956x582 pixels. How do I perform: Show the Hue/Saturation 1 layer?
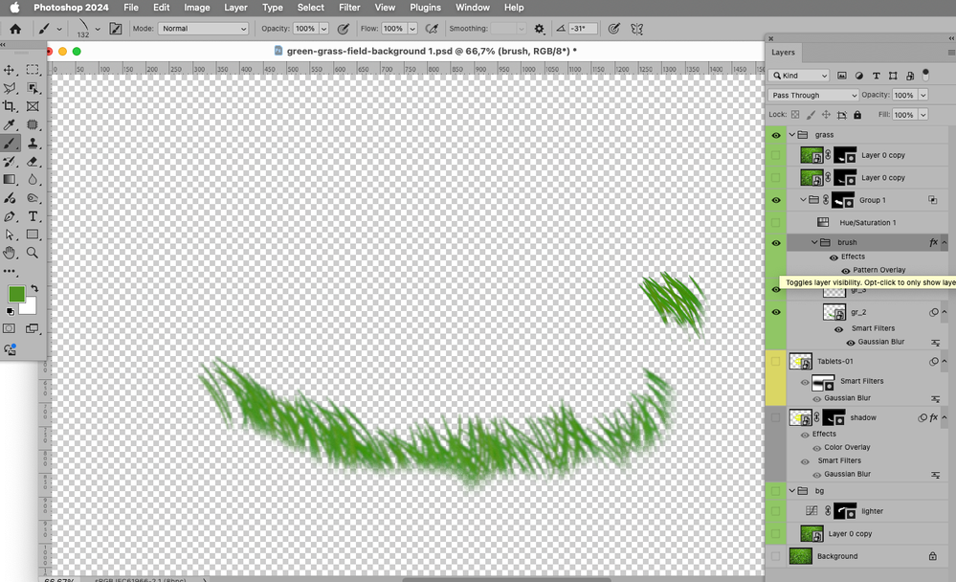coord(774,221)
